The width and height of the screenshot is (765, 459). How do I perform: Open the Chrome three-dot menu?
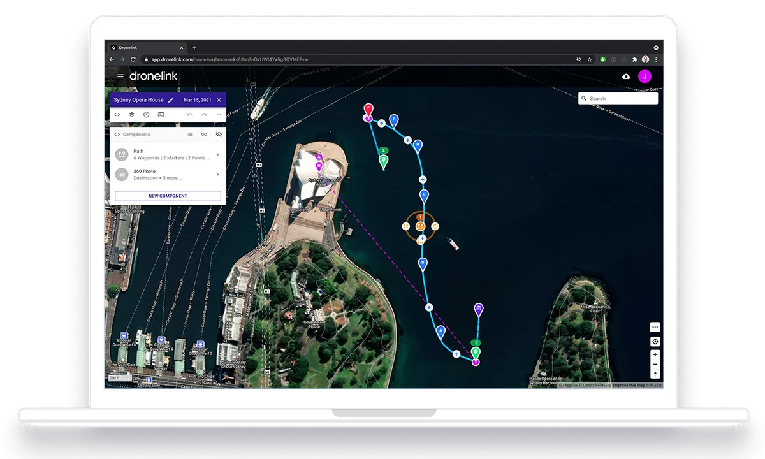pyautogui.click(x=656, y=59)
